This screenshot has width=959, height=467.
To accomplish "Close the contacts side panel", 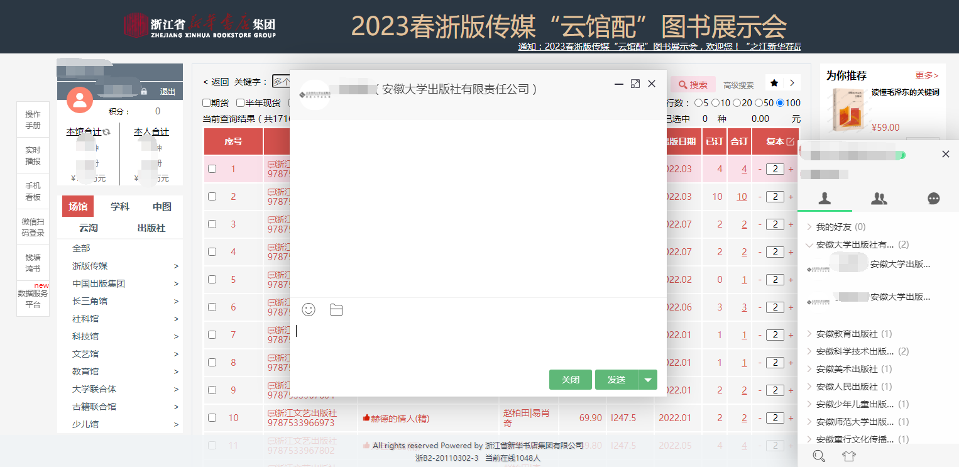I will point(946,154).
